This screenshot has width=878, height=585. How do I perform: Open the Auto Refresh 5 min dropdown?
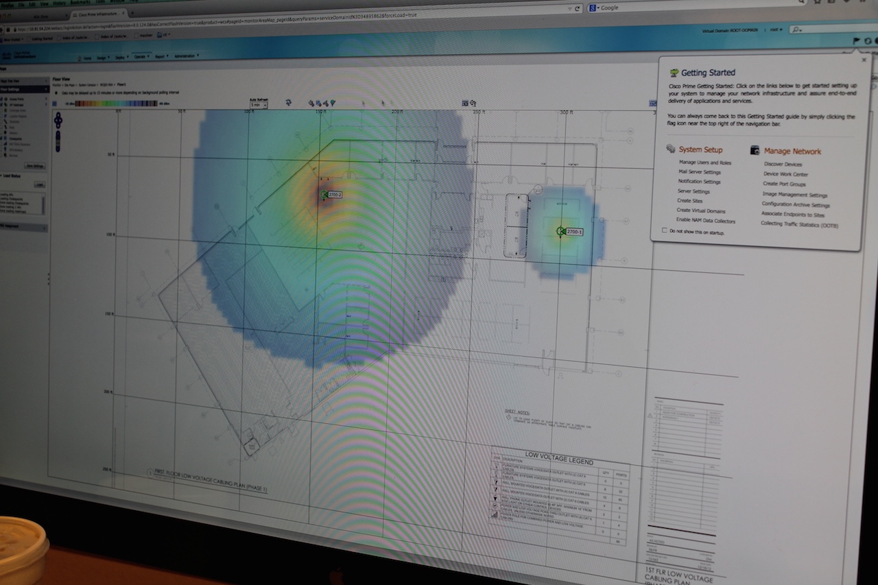point(258,105)
